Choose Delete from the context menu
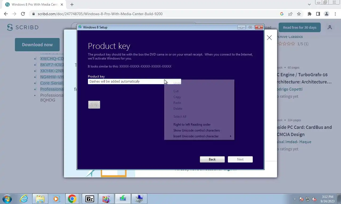This screenshot has height=204, width=341. click(178, 109)
